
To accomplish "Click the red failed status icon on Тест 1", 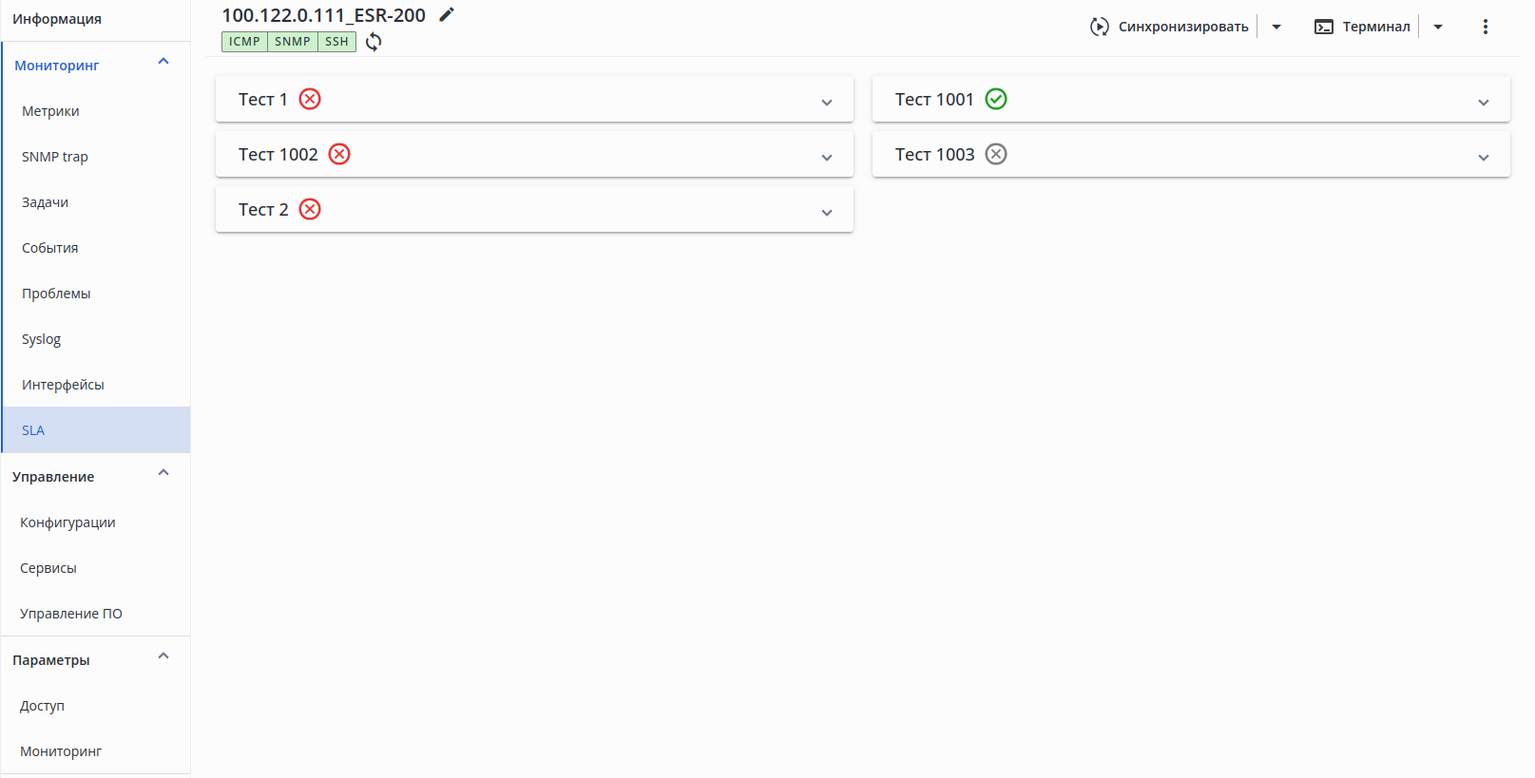I will pyautogui.click(x=310, y=99).
